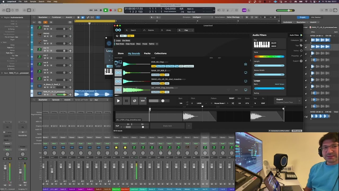The image size is (339, 191).
Task: Collapse the Region Audiostandards inspector section
Action: (x=2, y=17)
